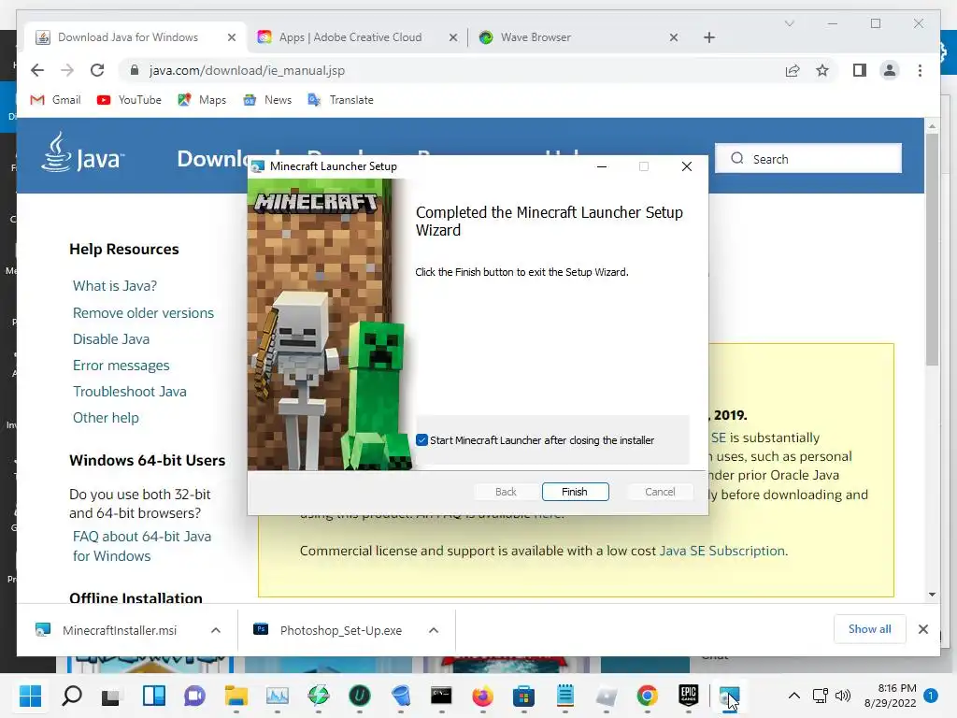The image size is (957, 718).
Task: Close the downloads bar
Action: tap(923, 629)
